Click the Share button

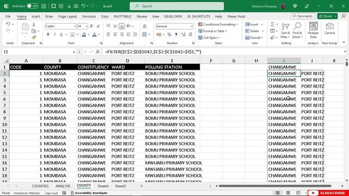[326, 16]
